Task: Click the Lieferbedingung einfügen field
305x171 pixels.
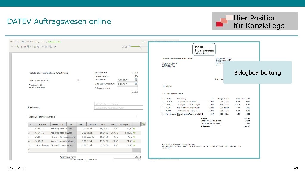Action: click(x=119, y=104)
